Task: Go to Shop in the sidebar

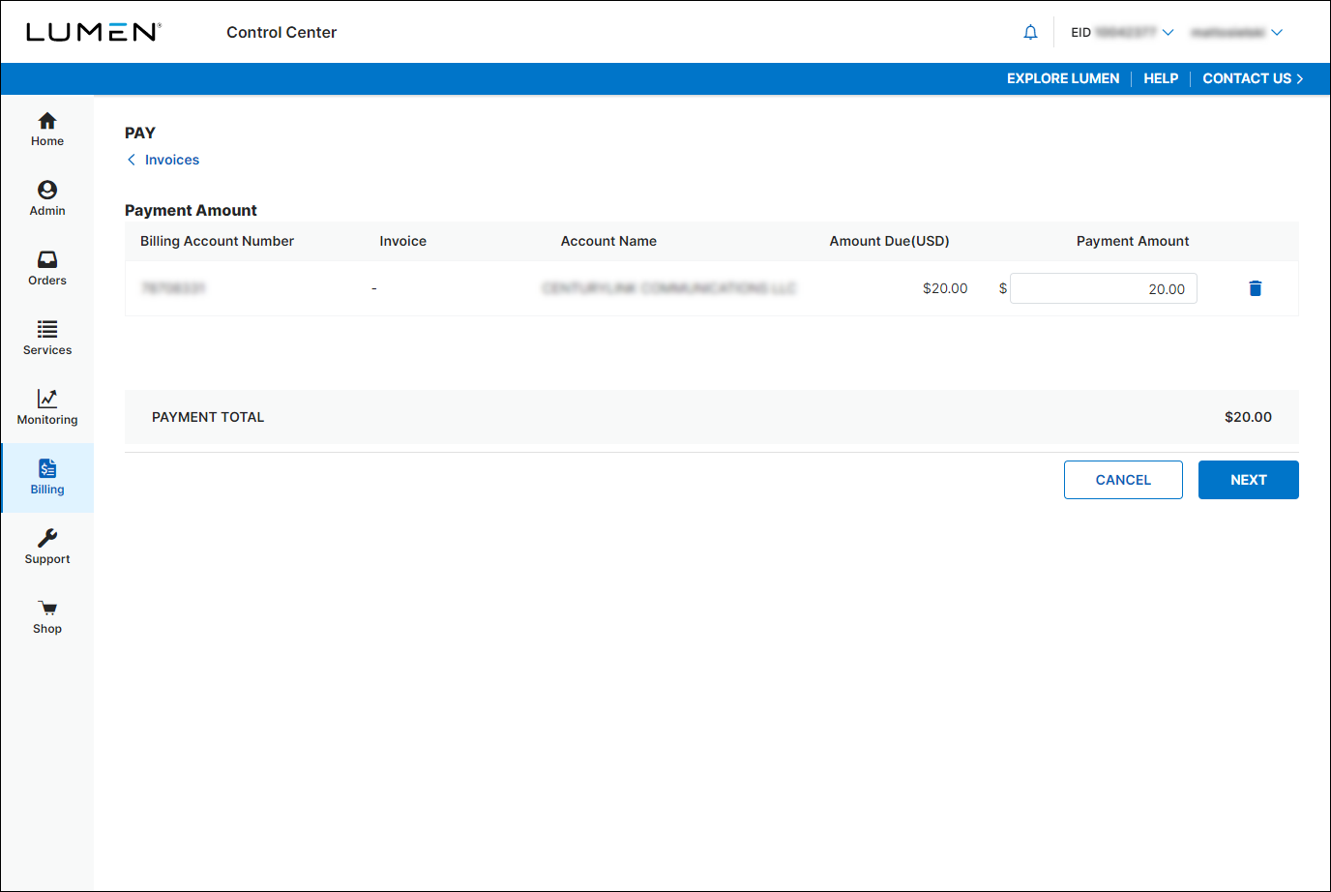Action: pyautogui.click(x=46, y=617)
